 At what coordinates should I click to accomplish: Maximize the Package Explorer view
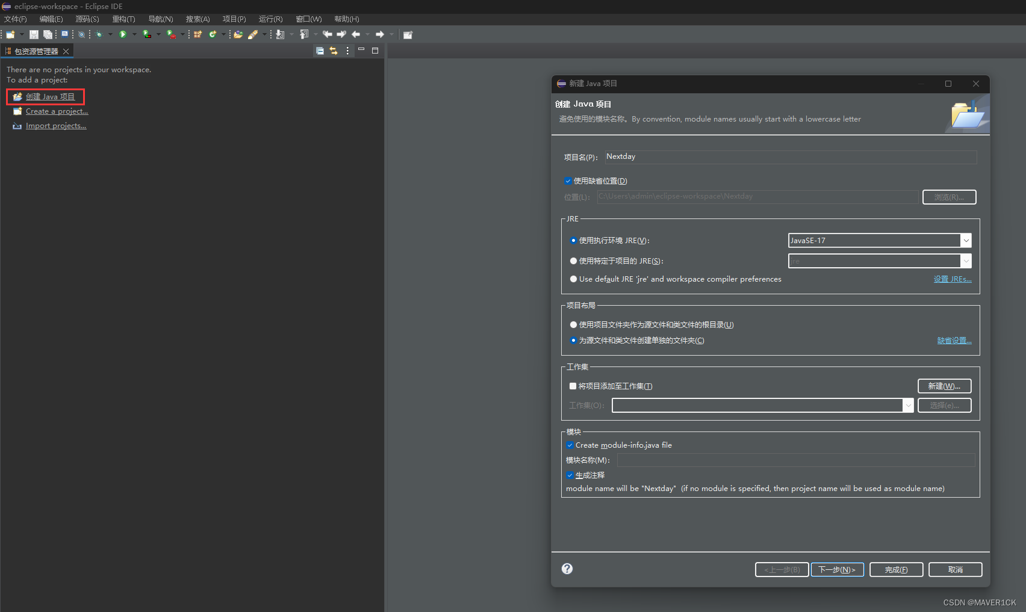point(375,51)
